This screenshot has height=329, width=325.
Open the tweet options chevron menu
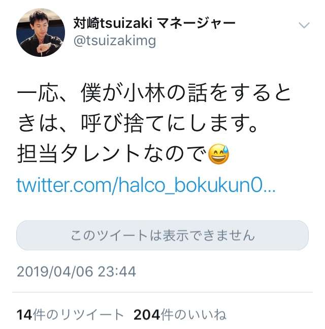tap(304, 25)
